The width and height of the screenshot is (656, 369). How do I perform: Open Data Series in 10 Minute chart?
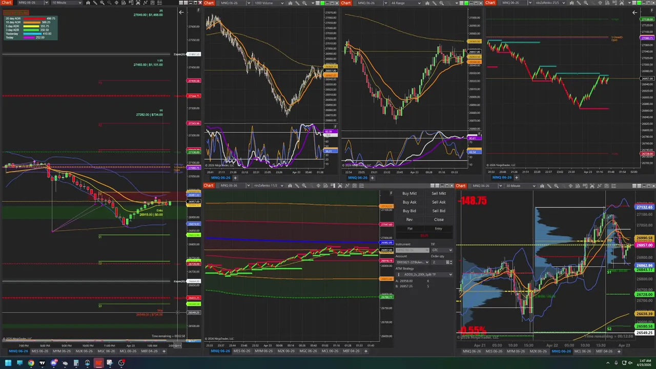pos(138,3)
